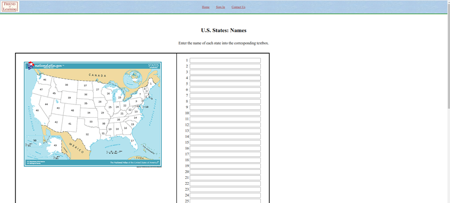Focus the textbox for state 25
The height and width of the screenshot is (203, 450).
click(225, 201)
